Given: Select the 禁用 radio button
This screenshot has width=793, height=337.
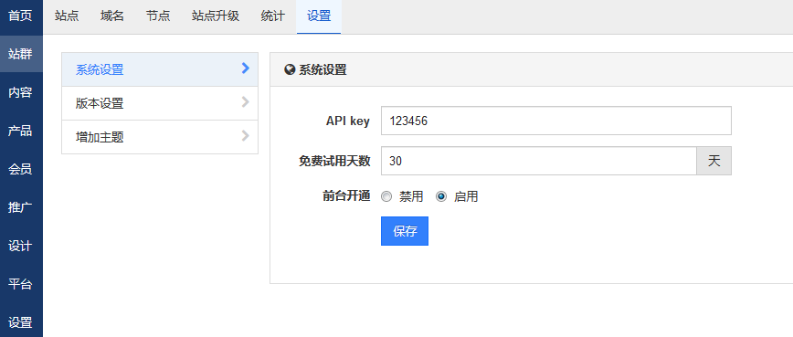Looking at the screenshot, I should 386,196.
